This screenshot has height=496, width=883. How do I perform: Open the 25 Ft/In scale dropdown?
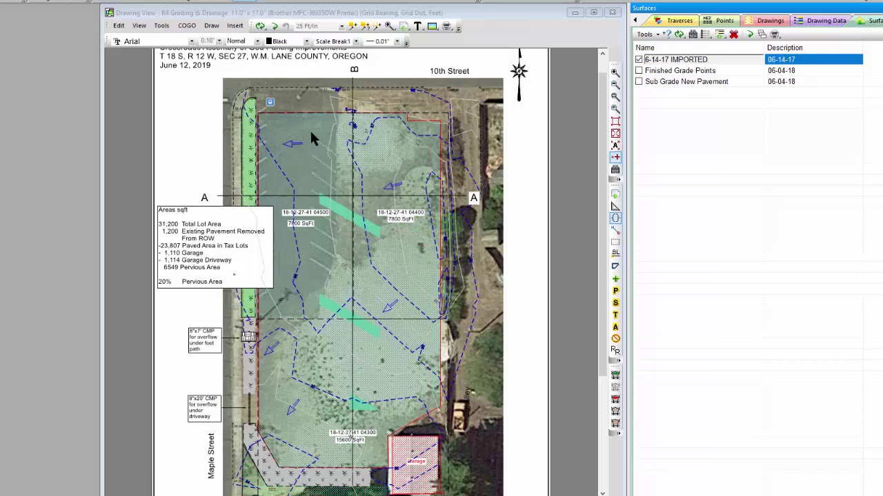pyautogui.click(x=341, y=26)
